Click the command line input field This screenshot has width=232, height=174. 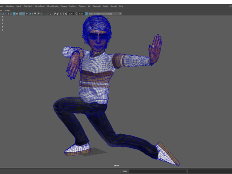pyautogui.click(x=158, y=171)
